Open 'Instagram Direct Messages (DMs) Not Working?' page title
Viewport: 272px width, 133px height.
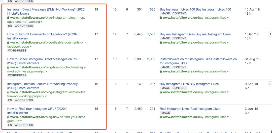pos(46,10)
